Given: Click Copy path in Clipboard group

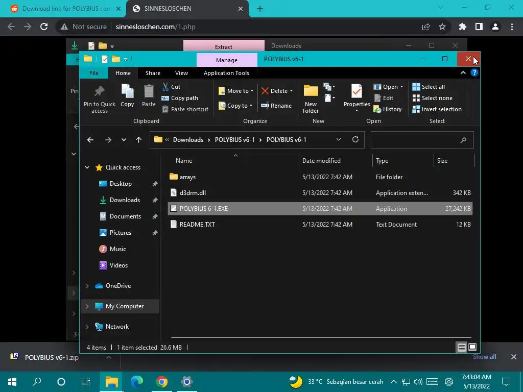Looking at the screenshot, I should point(180,98).
